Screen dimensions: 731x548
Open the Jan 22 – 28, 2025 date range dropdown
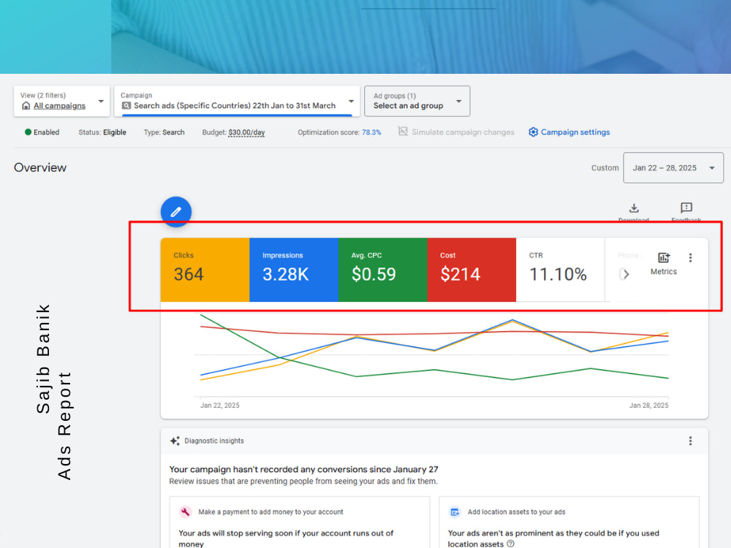pos(673,168)
